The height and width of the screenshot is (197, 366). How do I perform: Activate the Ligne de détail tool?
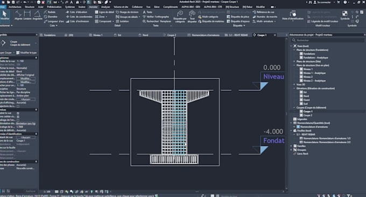pyautogui.click(x=104, y=12)
